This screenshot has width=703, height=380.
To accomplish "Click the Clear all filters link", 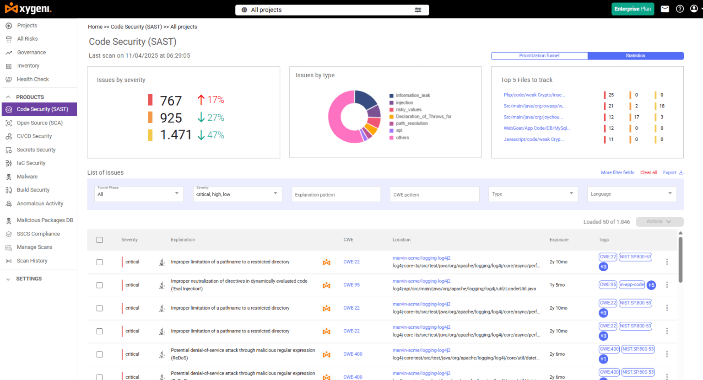I will tap(649, 172).
